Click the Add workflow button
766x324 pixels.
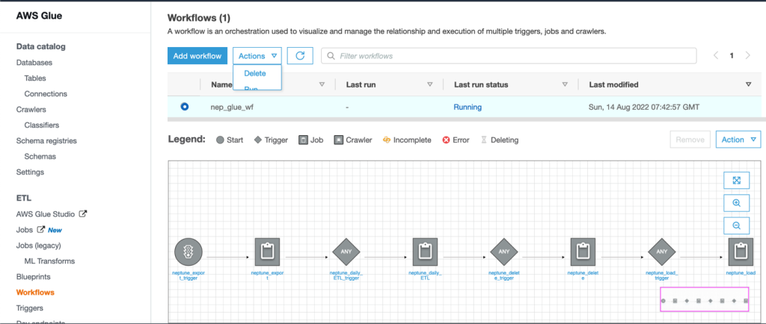[197, 56]
